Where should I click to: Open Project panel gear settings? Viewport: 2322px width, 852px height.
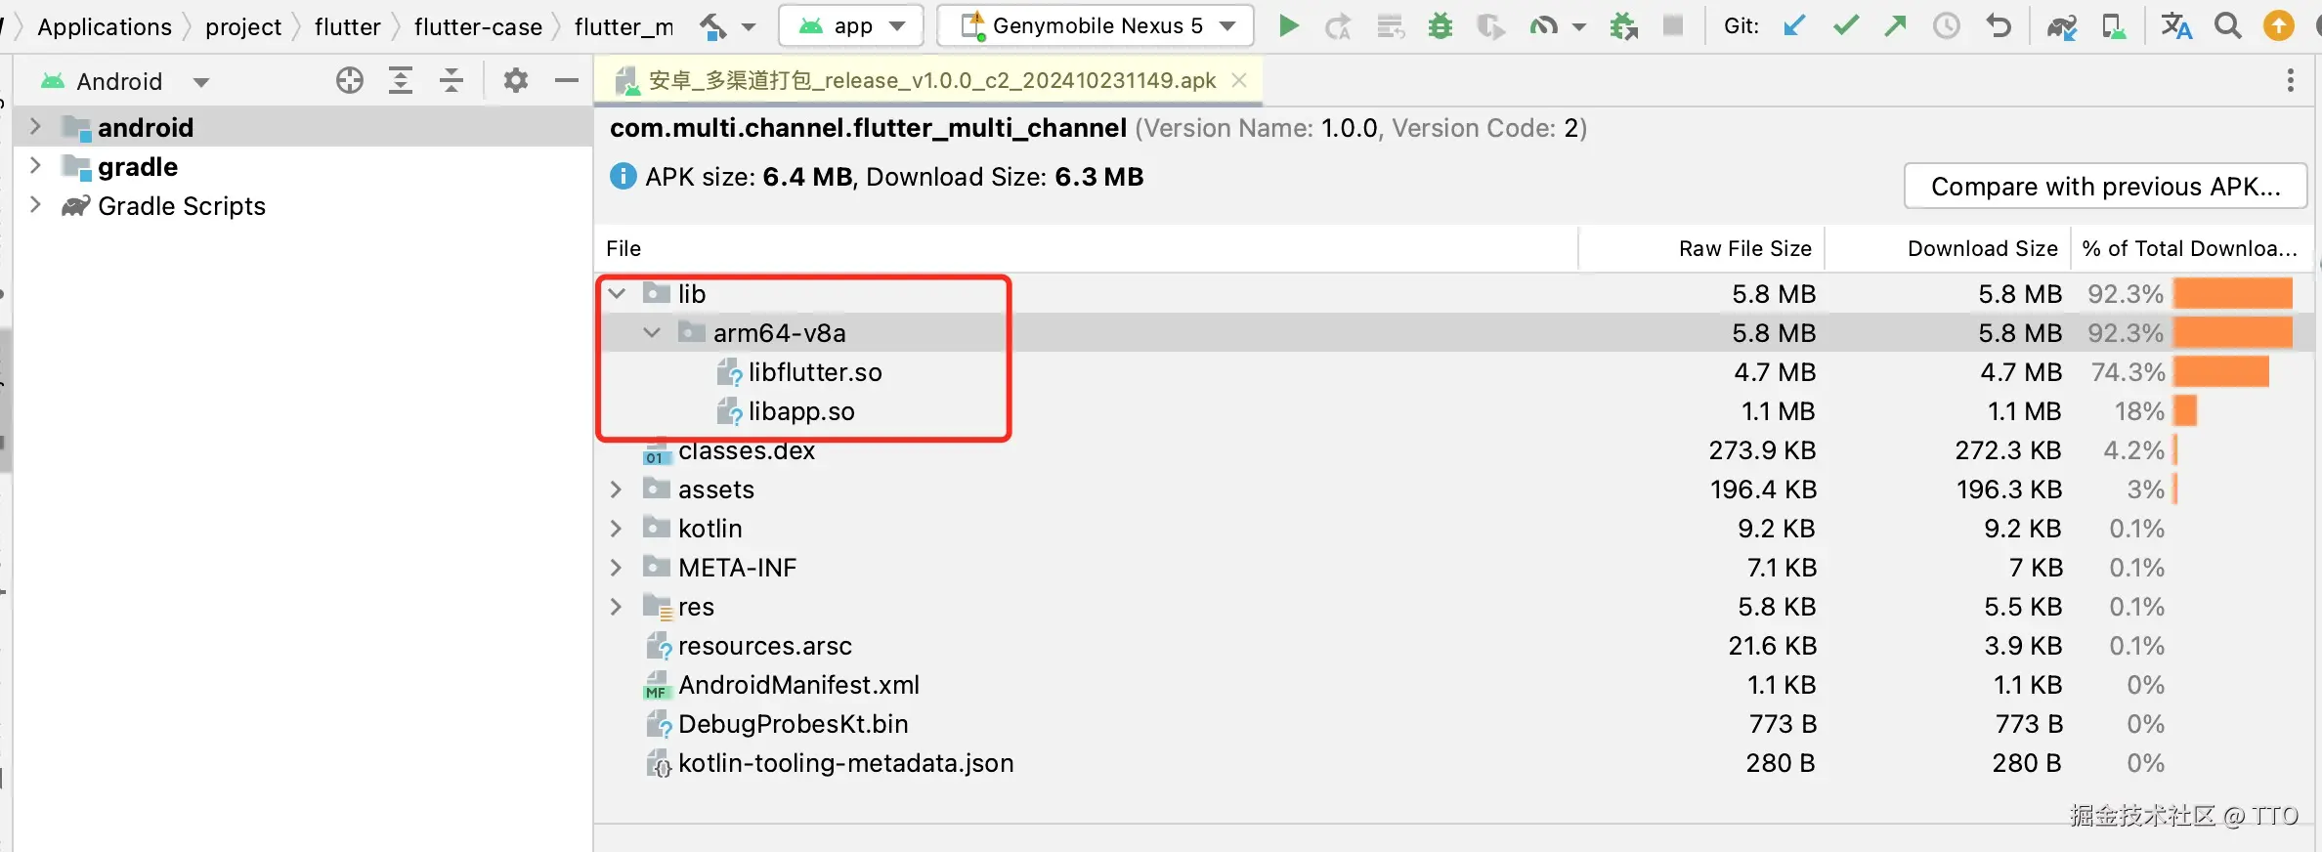click(x=516, y=80)
